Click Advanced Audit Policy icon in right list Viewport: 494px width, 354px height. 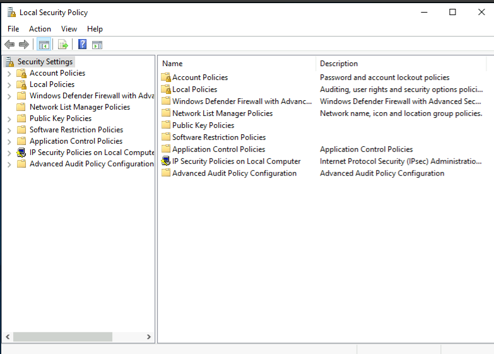[166, 173]
